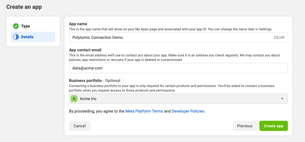The height and width of the screenshot is (142, 305).
Task: Click into the App contact email field
Action: tap(178, 68)
